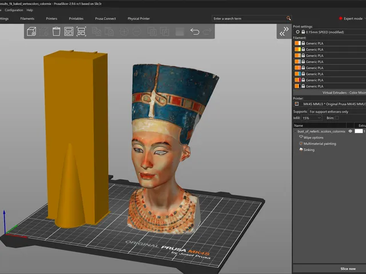Click the Split to objects icon
This screenshot has width=366, height=274.
(152, 31)
